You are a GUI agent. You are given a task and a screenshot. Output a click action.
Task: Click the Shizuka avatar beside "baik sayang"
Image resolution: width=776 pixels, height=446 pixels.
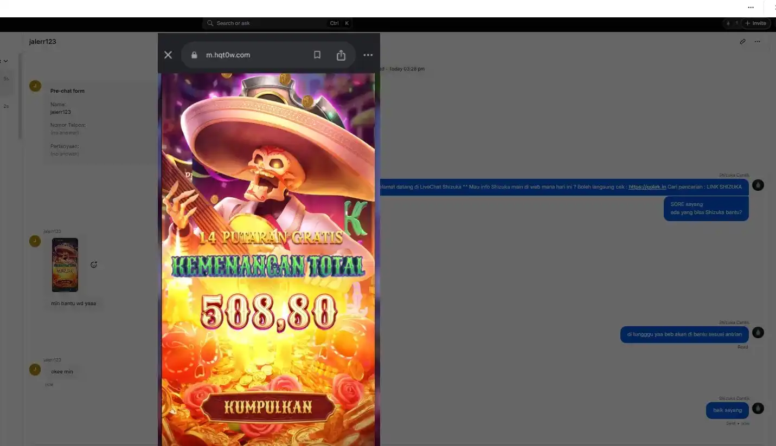758,409
